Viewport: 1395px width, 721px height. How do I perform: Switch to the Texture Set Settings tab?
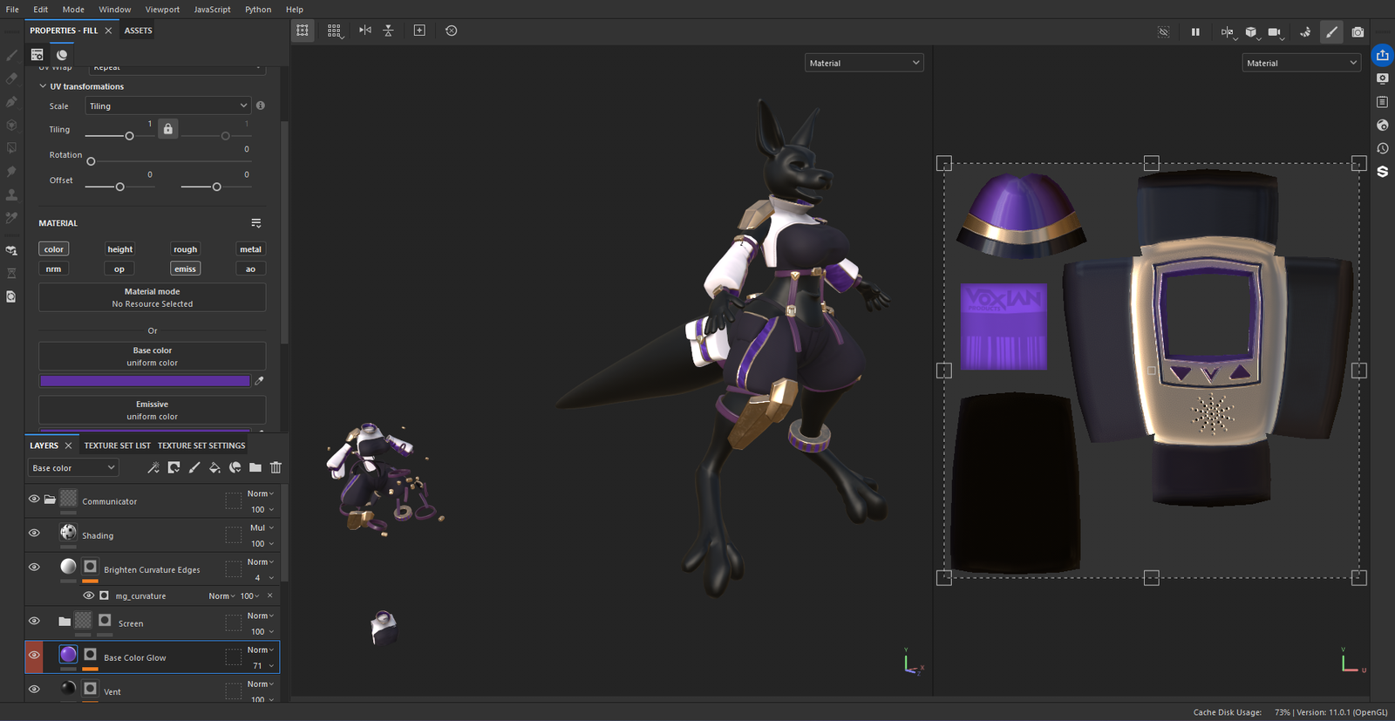[201, 446]
